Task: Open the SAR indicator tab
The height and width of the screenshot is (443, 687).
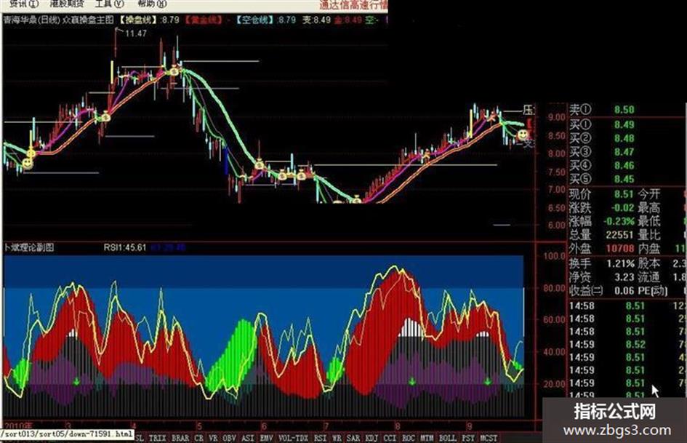Action: [353, 438]
